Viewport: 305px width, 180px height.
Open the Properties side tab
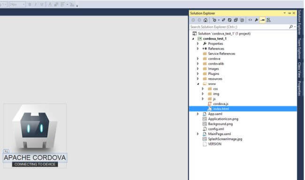(299, 88)
